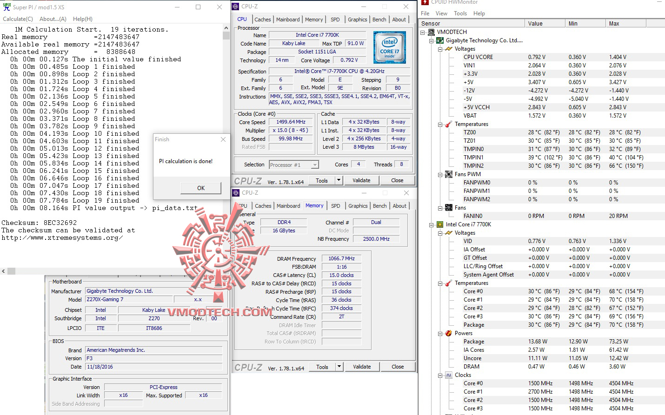Click OK on the PI calculation dialog

point(200,188)
